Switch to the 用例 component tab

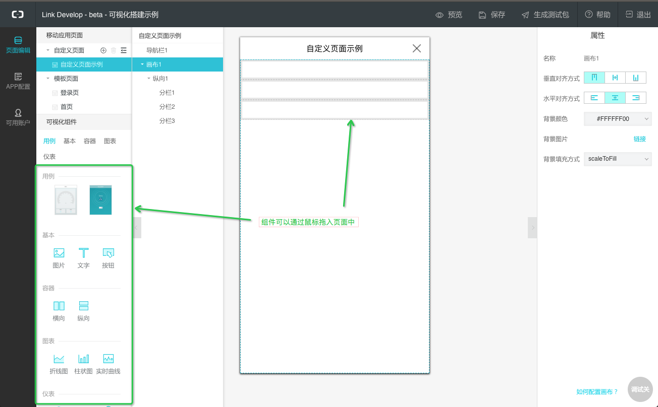click(49, 141)
